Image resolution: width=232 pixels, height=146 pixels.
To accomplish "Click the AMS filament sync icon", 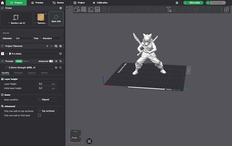I will tap(56, 46).
